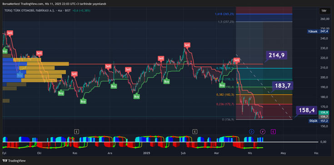
Task: Click the May label on the time axis
Action: click(283, 153)
